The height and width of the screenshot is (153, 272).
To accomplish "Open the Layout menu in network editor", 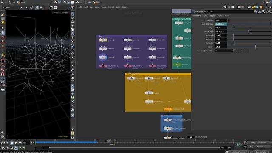I will (111, 7).
